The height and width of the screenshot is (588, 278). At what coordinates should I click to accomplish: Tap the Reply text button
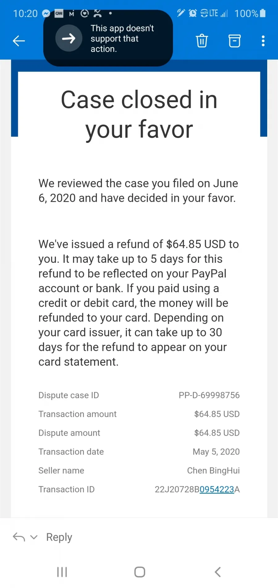59,537
